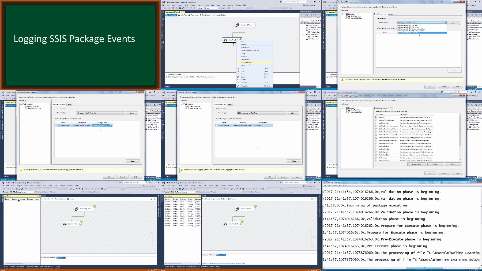482x271 pixels.
Task: Uncheck the Package container checkbox in the Details frame
Action: [345, 108]
